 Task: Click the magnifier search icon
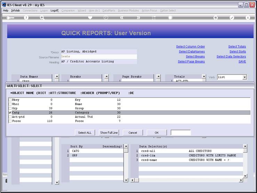point(42,17)
